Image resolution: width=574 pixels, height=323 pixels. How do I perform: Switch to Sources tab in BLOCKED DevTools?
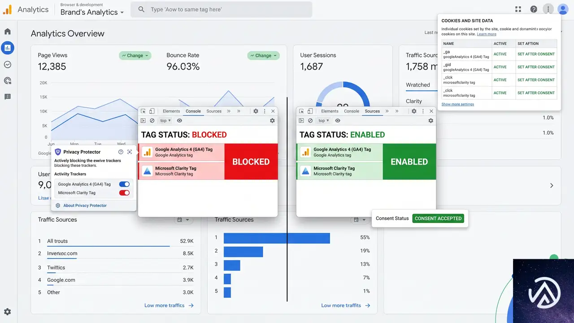click(214, 111)
